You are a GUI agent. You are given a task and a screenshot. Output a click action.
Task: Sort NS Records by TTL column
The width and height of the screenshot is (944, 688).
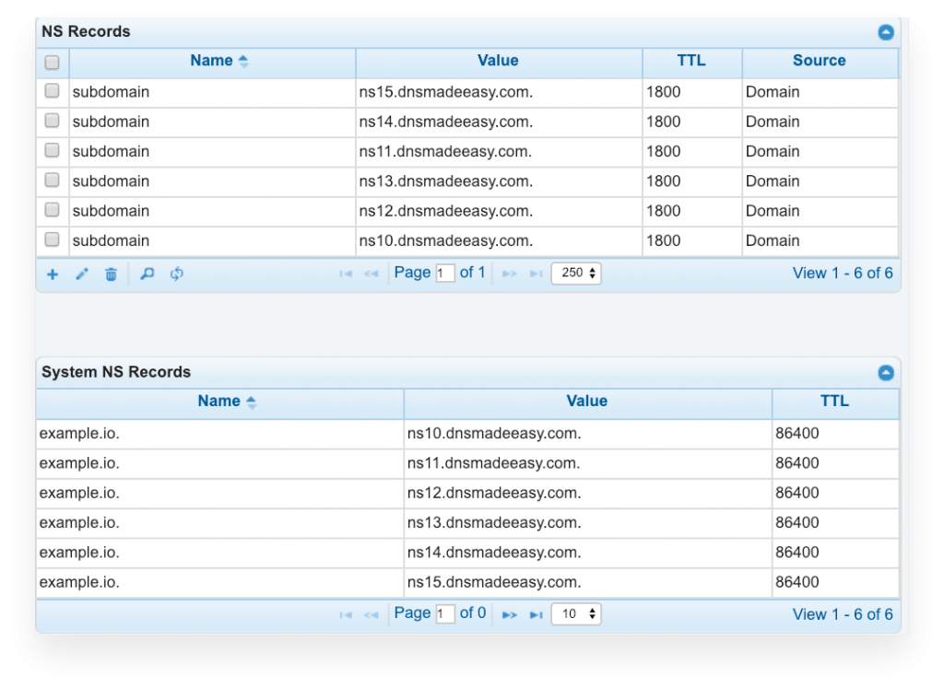(691, 63)
